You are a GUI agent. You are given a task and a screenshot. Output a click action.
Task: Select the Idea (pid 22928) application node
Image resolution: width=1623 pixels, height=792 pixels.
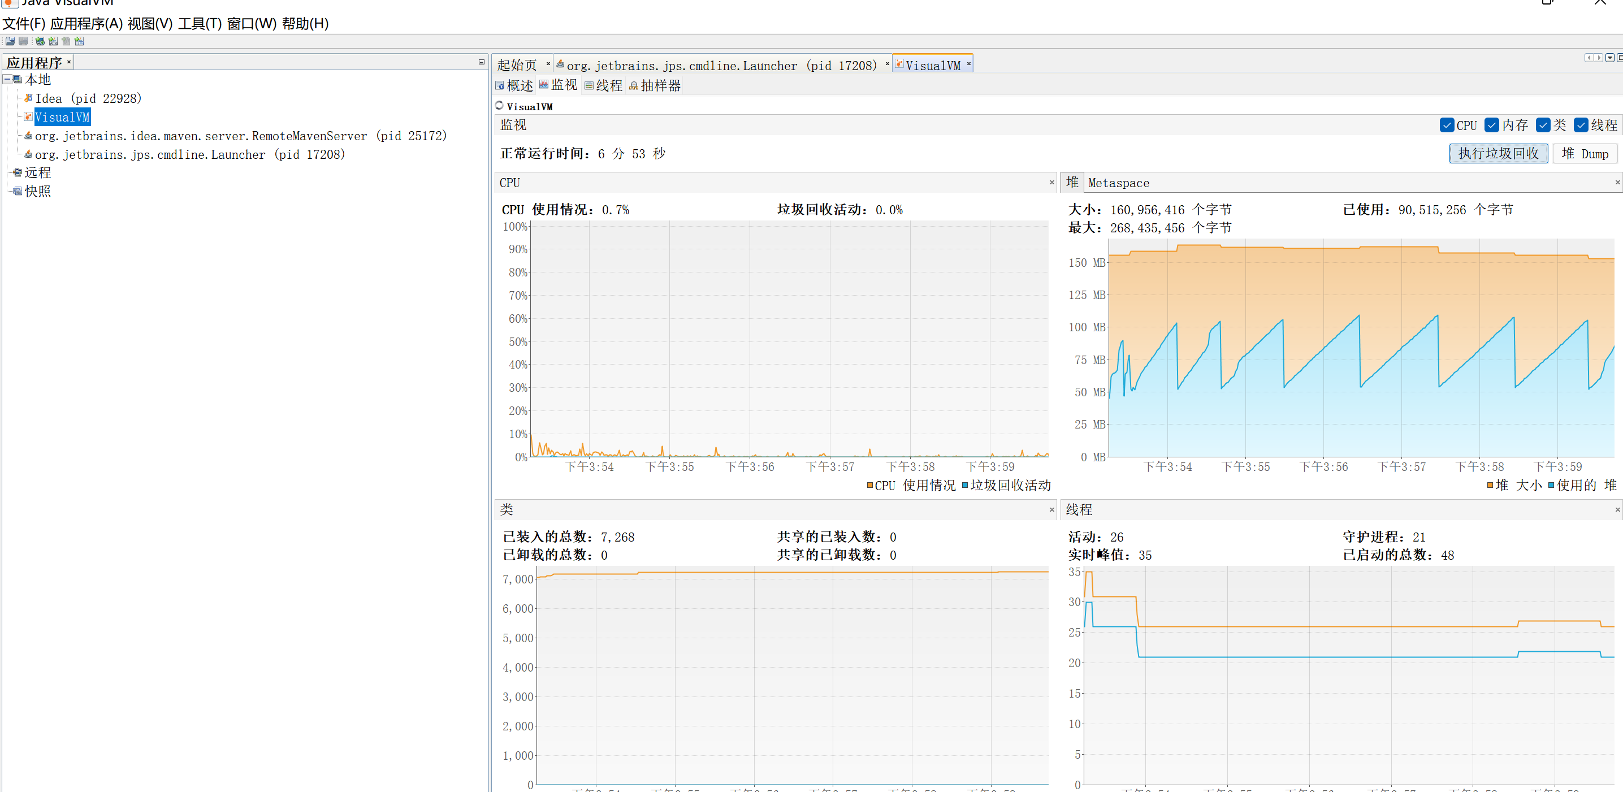[x=88, y=98]
